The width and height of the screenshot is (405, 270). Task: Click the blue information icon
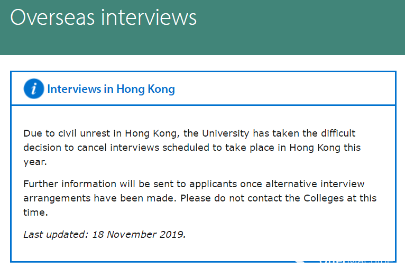point(34,89)
